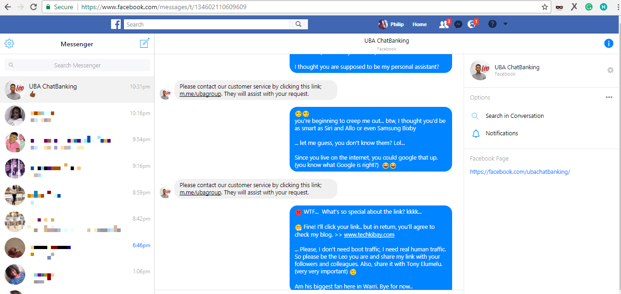The height and width of the screenshot is (294, 621).
Task: Click Search in Conversation option
Action: tap(515, 116)
